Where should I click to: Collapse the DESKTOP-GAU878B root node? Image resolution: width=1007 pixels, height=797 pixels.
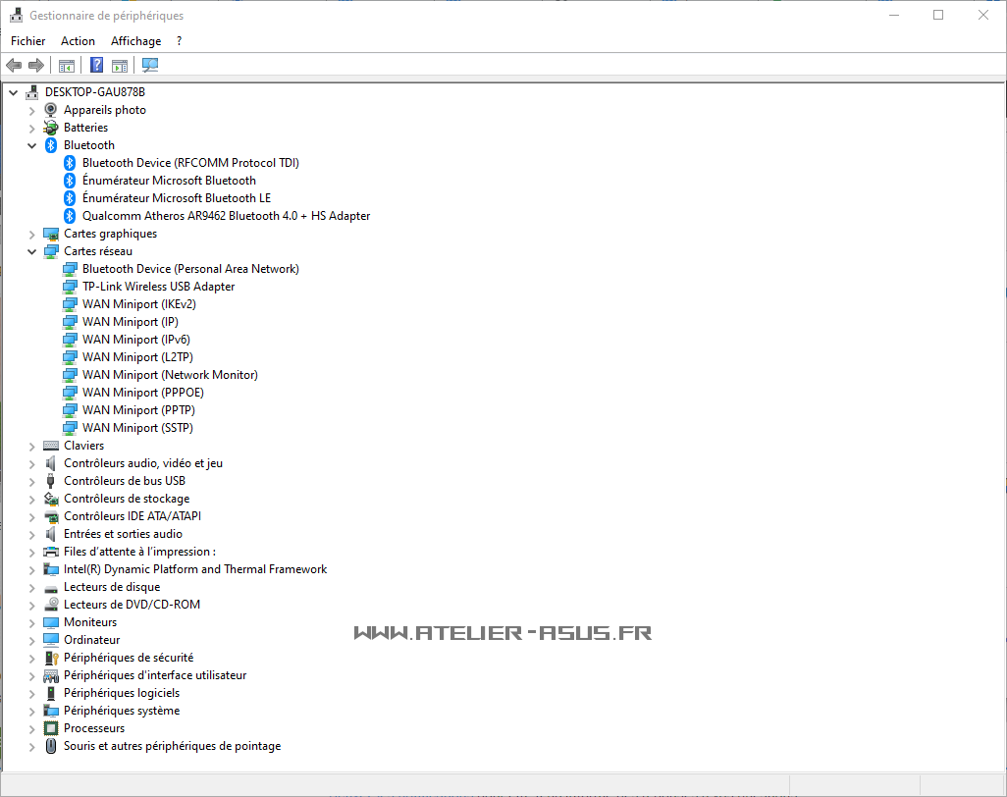(14, 92)
